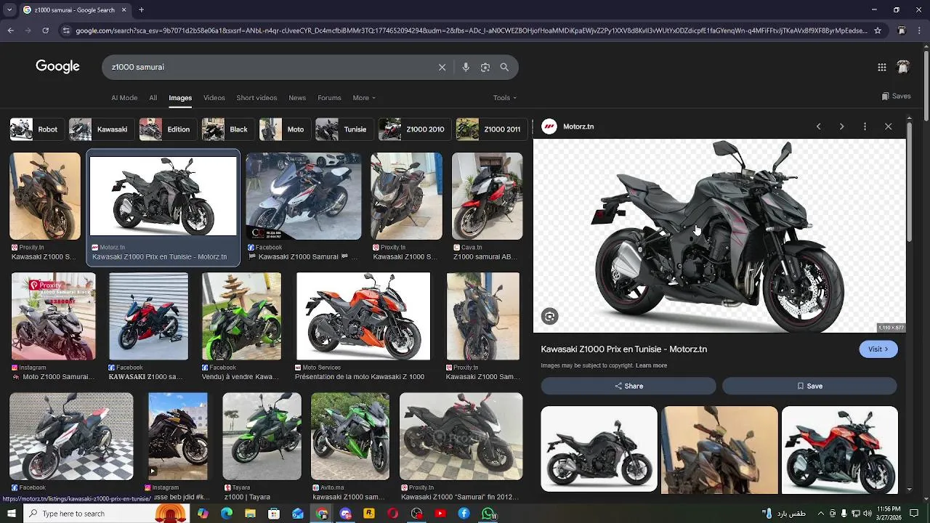
Task: Open orange Z1000 Moto Services thumbnail
Action: point(363,316)
